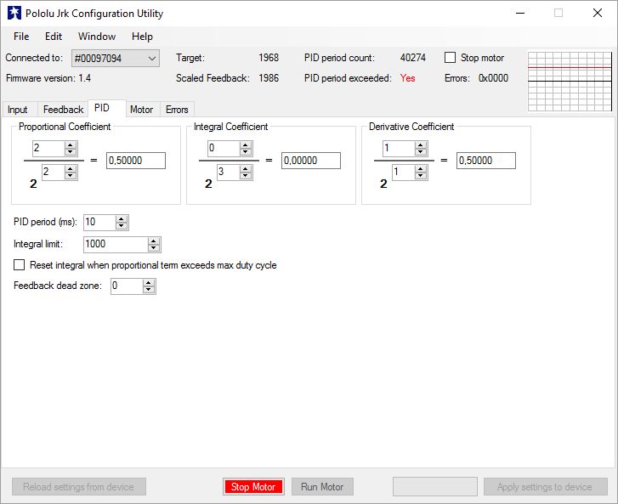This screenshot has height=504, width=618.
Task: Click the PID period count value 40274
Action: point(412,58)
